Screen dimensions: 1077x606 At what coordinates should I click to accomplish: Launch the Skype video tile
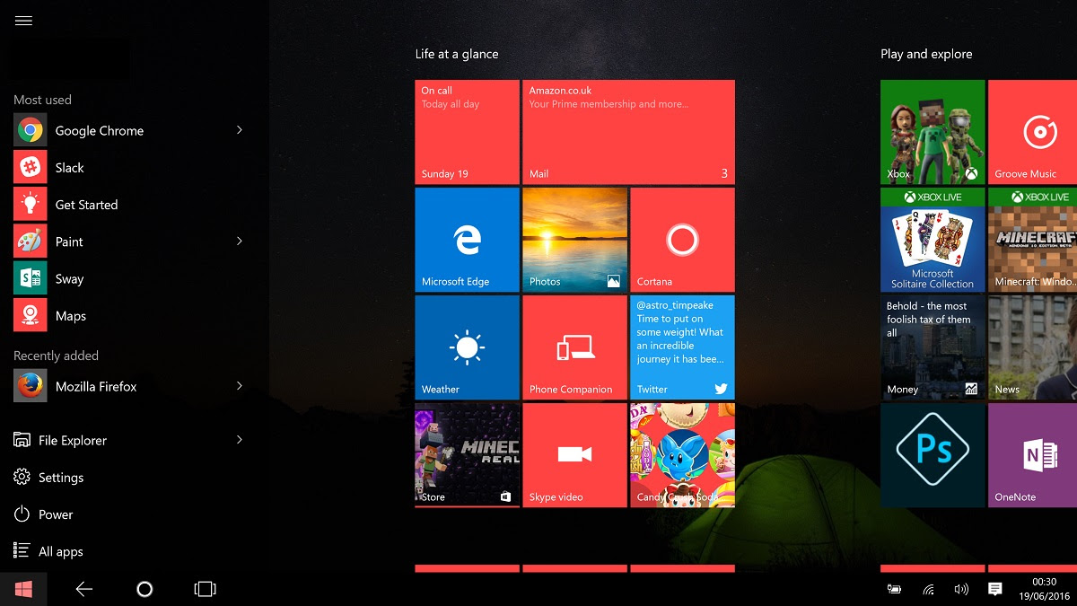tap(574, 455)
